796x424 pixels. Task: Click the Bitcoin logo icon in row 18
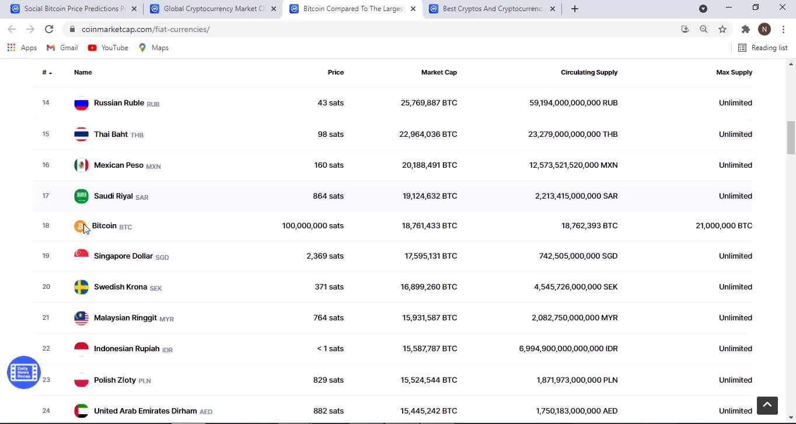[x=80, y=226]
